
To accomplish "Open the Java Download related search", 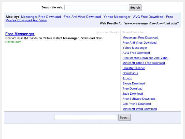I will pos(133,94).
